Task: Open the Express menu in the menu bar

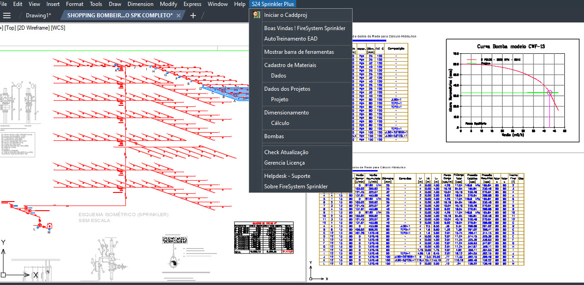Action: point(192,4)
